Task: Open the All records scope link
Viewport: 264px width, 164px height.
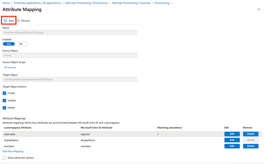Action: pos(10,67)
